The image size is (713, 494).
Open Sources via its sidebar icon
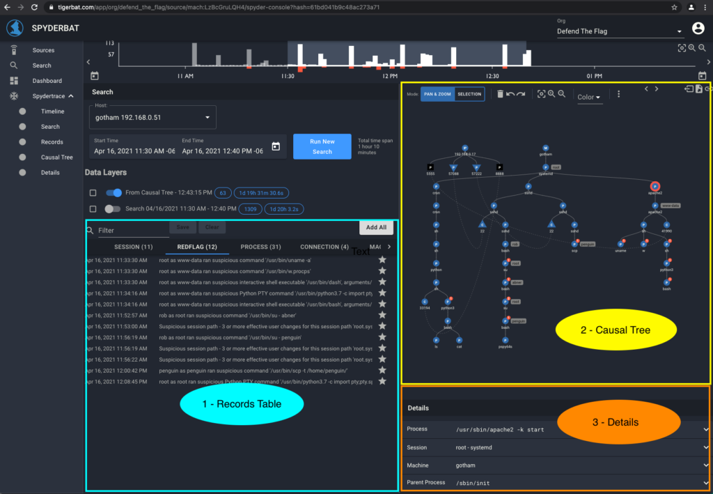14,50
